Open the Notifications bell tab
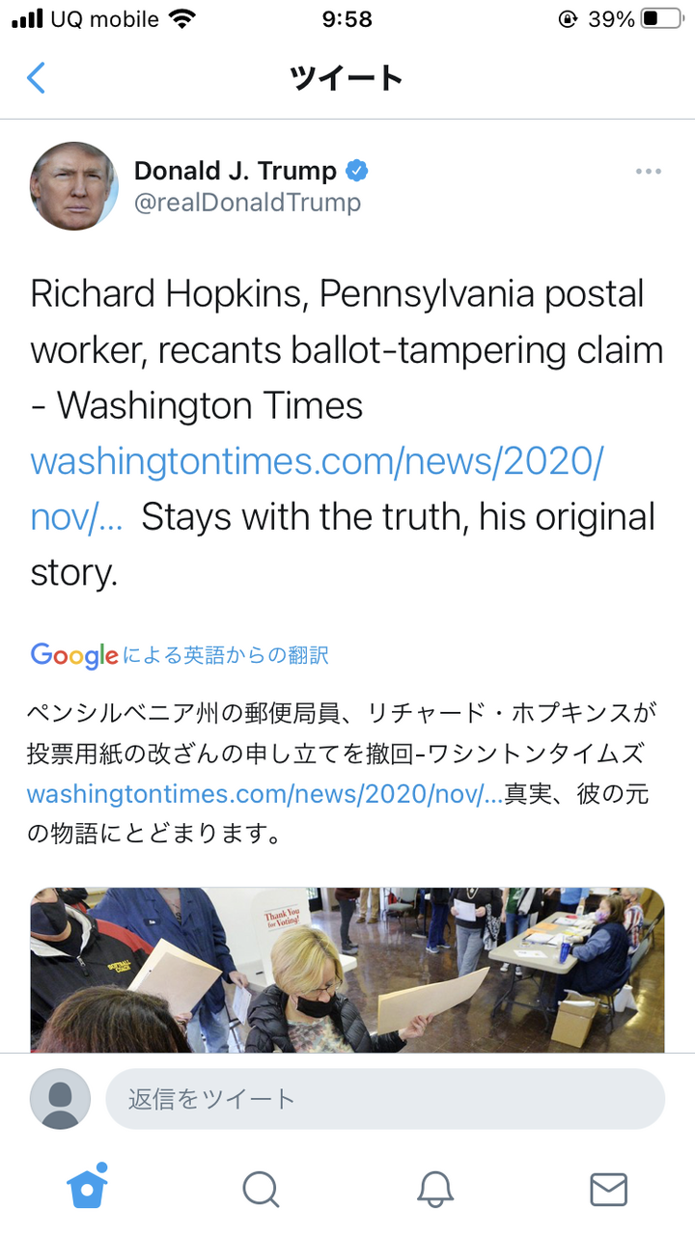The width and height of the screenshot is (695, 1235). [x=435, y=1189]
